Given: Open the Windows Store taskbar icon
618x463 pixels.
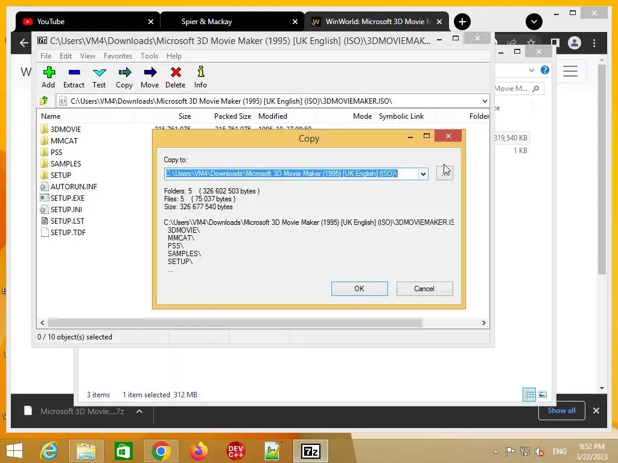Looking at the screenshot, I should [x=123, y=451].
